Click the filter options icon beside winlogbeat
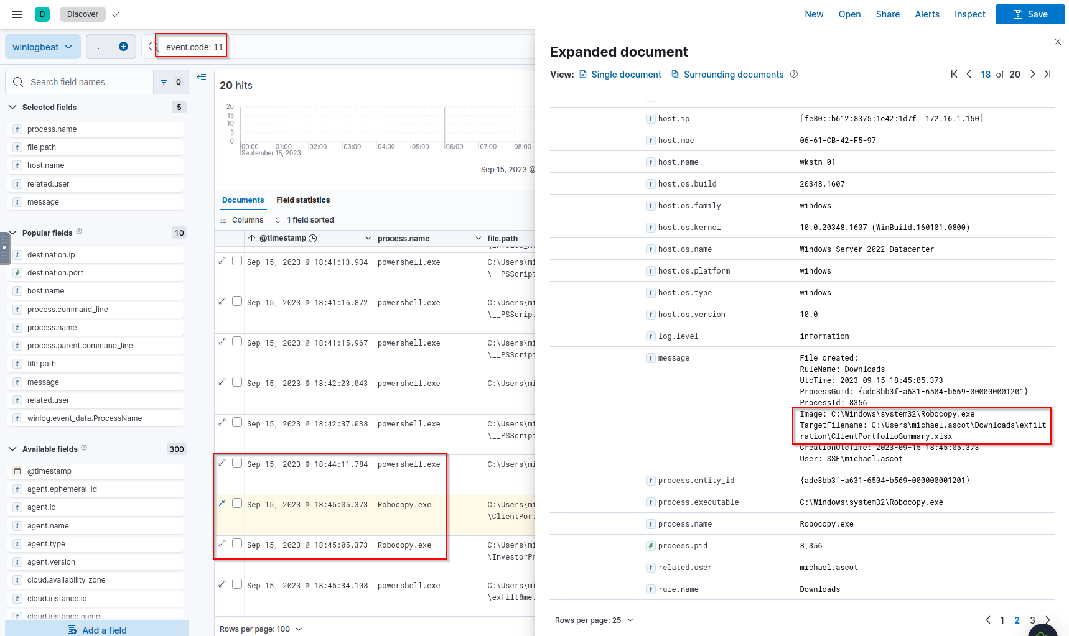This screenshot has width=1069, height=636. pos(98,47)
